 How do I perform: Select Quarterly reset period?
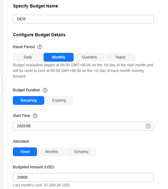click(x=90, y=57)
